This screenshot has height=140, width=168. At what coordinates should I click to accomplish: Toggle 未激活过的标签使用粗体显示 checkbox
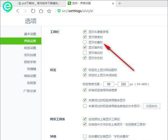point(85,100)
